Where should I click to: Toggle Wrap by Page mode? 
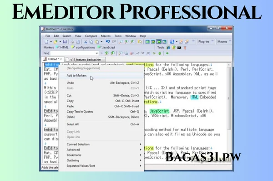(164, 41)
